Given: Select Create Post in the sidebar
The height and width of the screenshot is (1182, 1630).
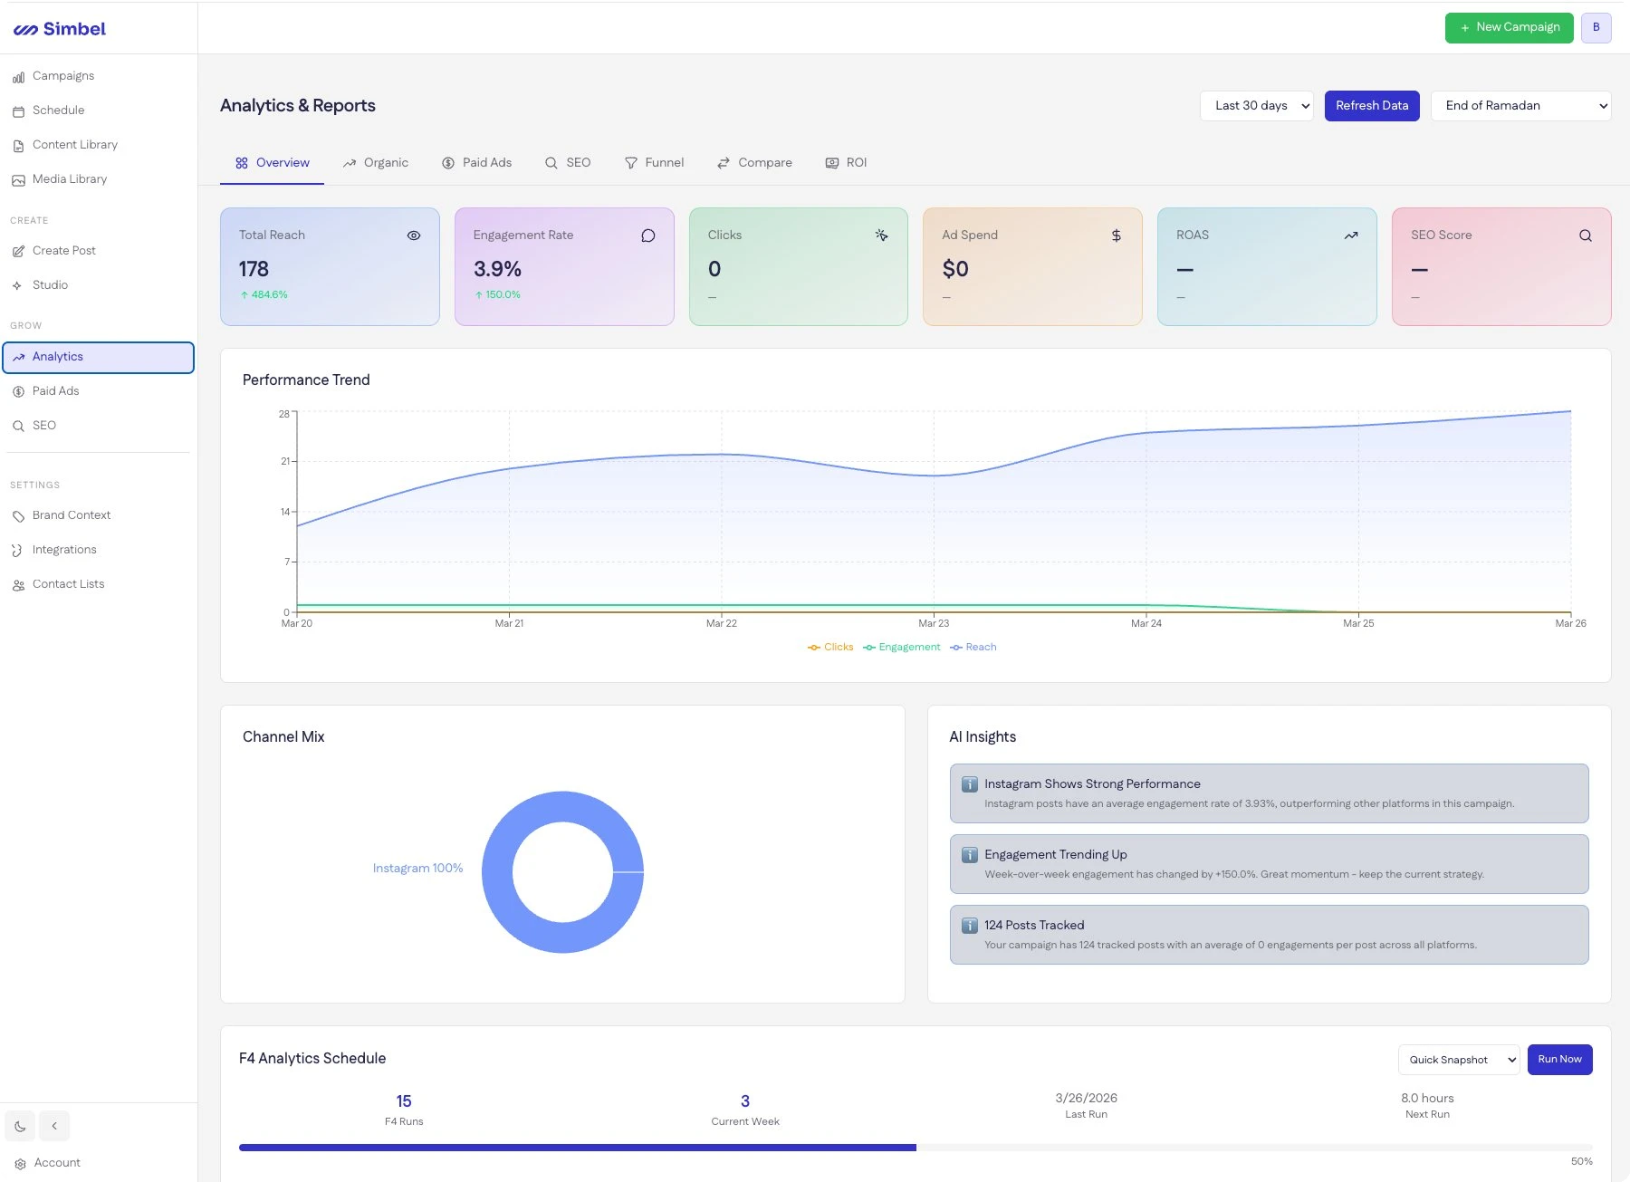Looking at the screenshot, I should (63, 251).
